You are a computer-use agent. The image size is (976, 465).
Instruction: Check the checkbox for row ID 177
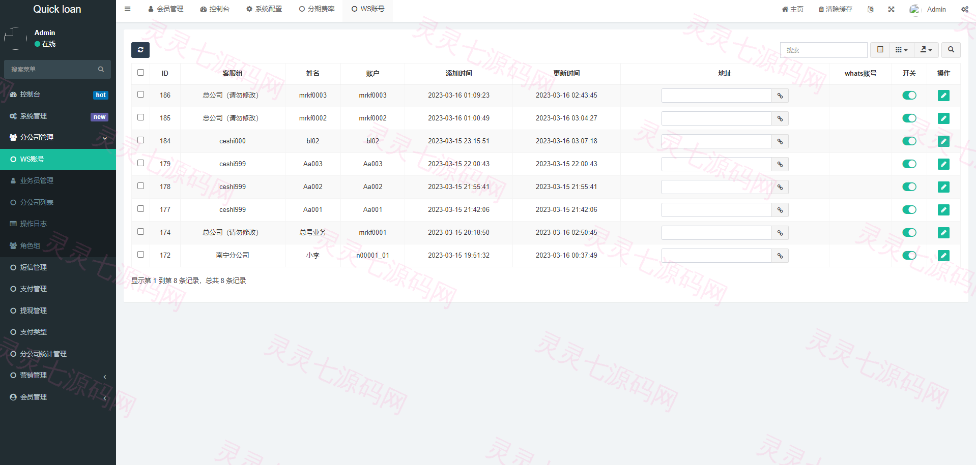point(141,209)
